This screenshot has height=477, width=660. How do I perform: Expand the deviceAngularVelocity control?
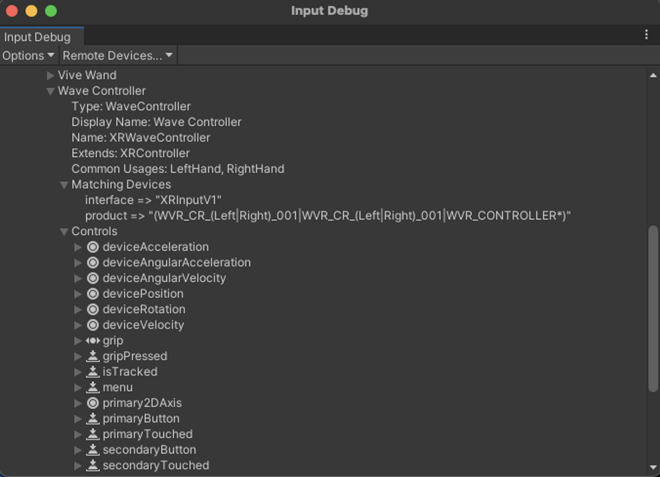click(x=78, y=278)
